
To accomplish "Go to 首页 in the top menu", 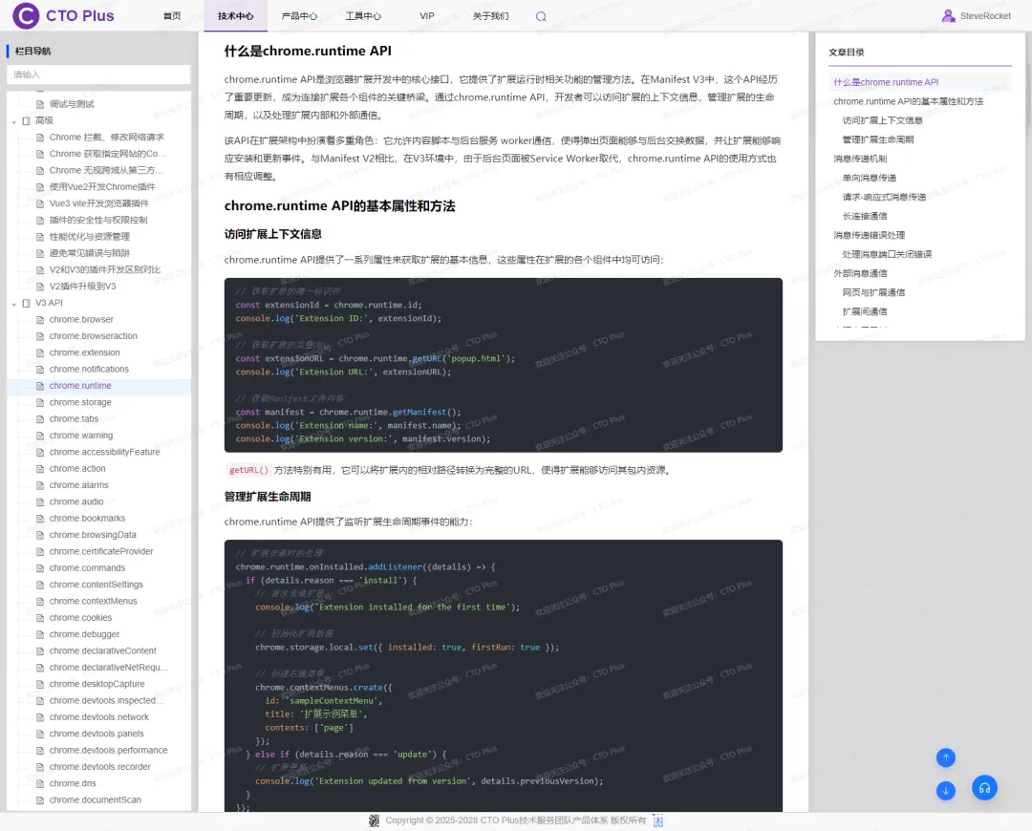I will pos(172,16).
